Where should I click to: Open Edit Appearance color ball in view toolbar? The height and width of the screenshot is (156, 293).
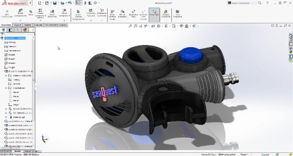click(181, 26)
